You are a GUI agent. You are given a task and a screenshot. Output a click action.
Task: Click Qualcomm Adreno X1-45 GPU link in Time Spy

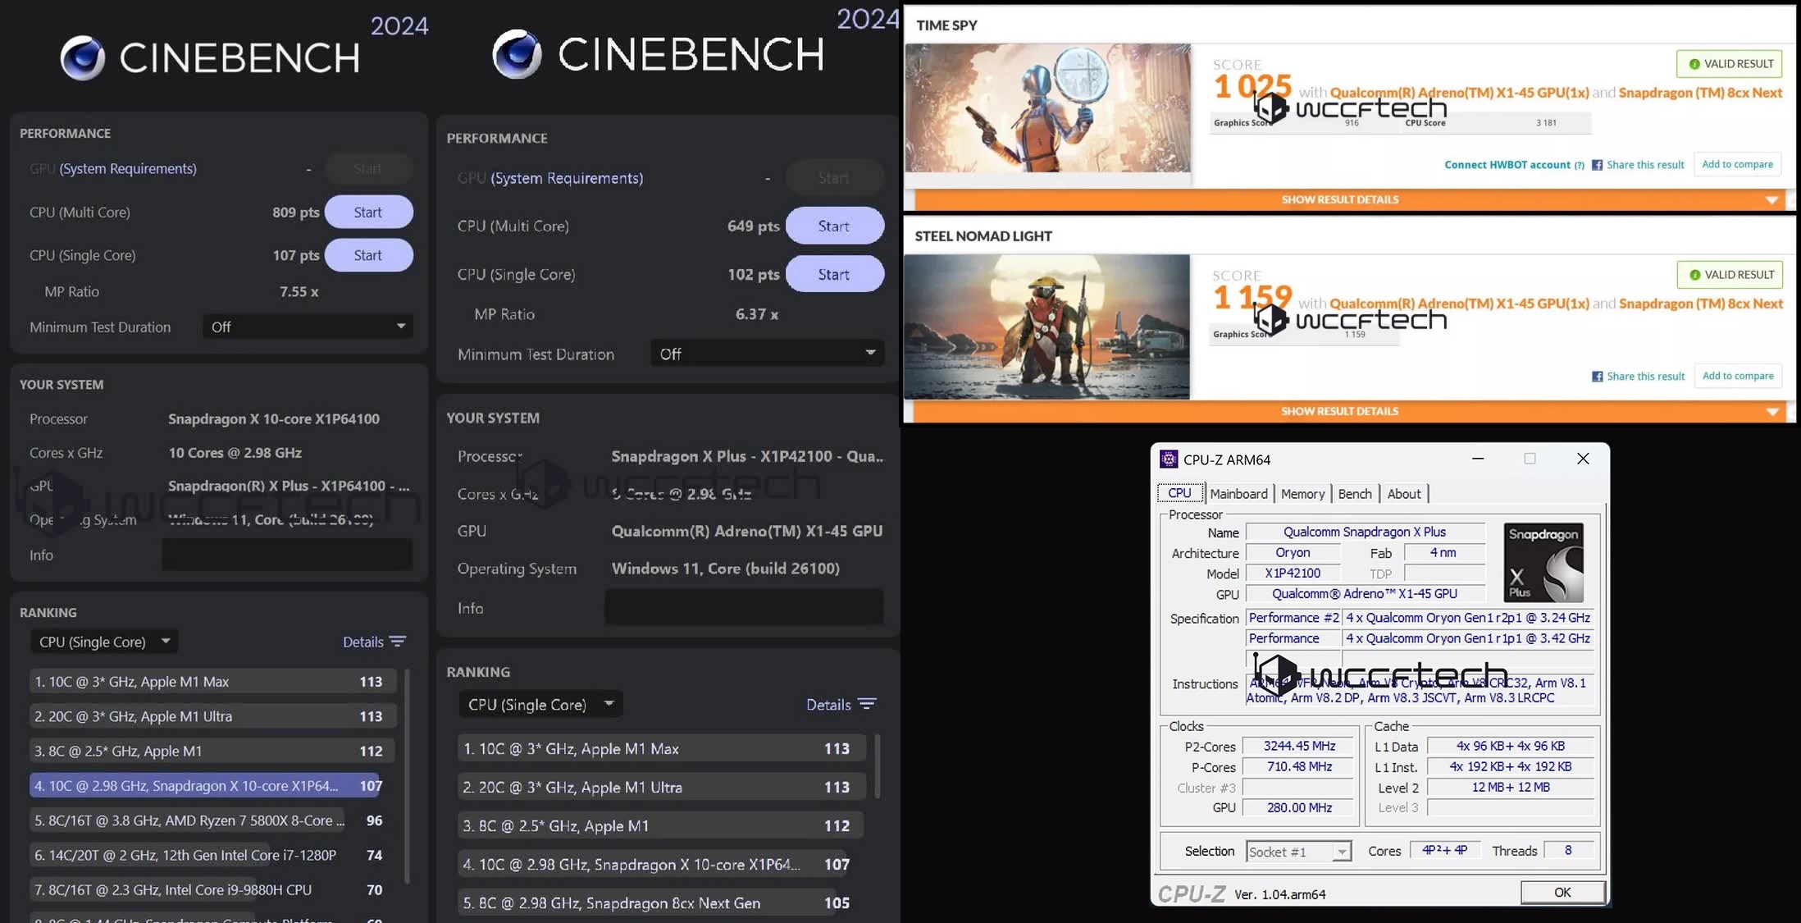click(x=1459, y=93)
